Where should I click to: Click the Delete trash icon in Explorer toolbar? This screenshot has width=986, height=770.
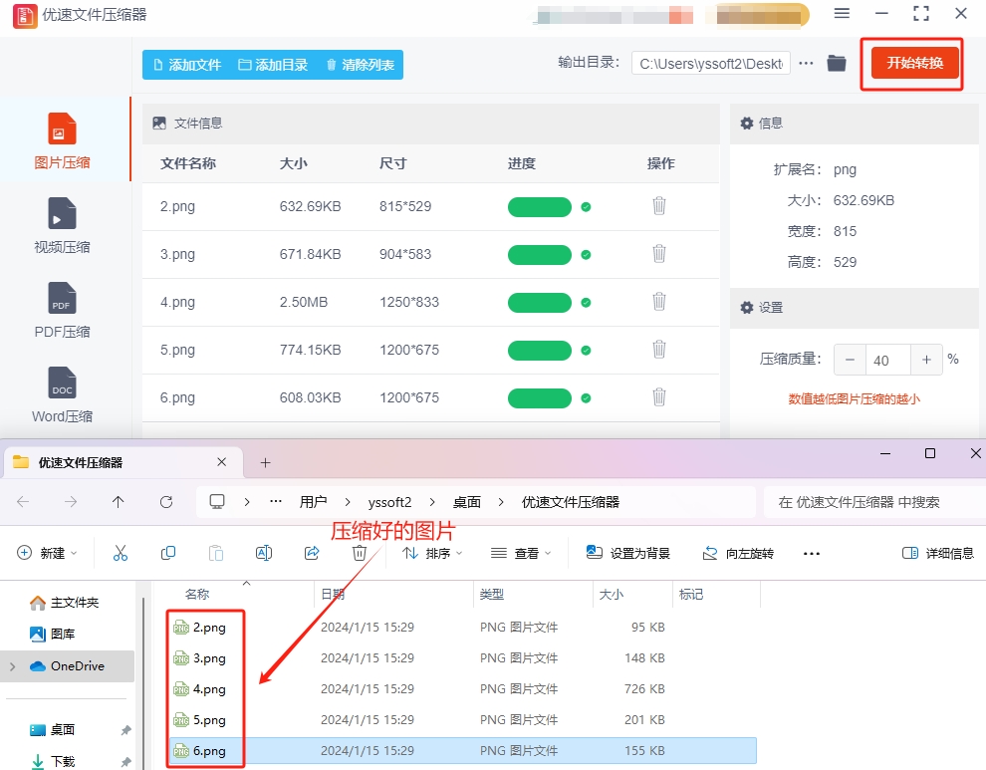[x=360, y=553]
